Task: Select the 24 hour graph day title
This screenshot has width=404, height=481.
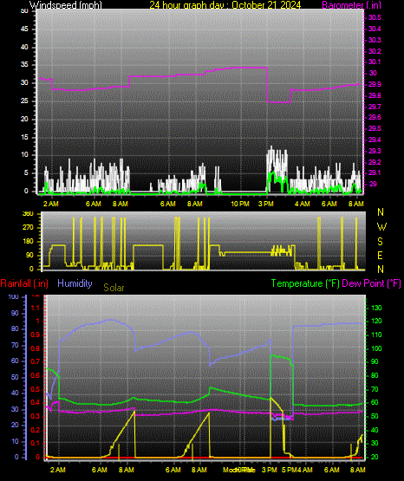Action: [x=225, y=5]
